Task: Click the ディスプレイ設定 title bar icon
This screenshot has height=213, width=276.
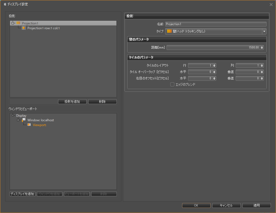Action: [x=5, y=4]
